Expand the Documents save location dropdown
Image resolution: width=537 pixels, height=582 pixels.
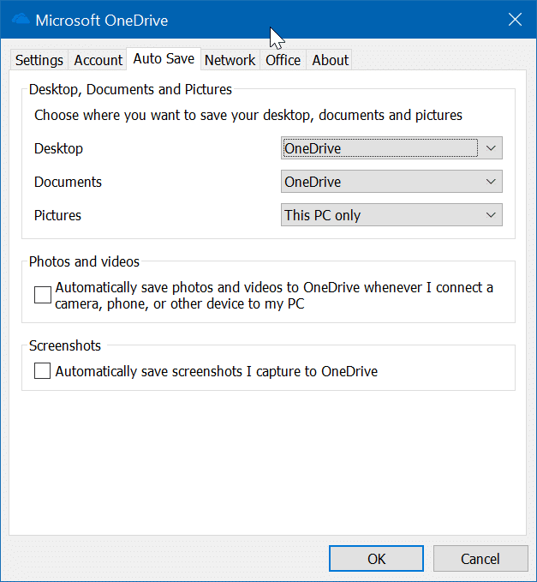pyautogui.click(x=391, y=182)
